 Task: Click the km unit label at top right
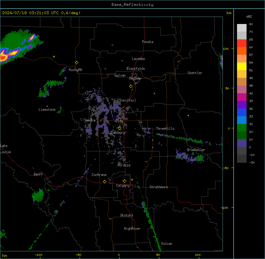229,13
